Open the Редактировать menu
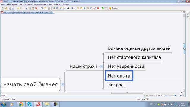The image size is (190, 107). click(13, 4)
